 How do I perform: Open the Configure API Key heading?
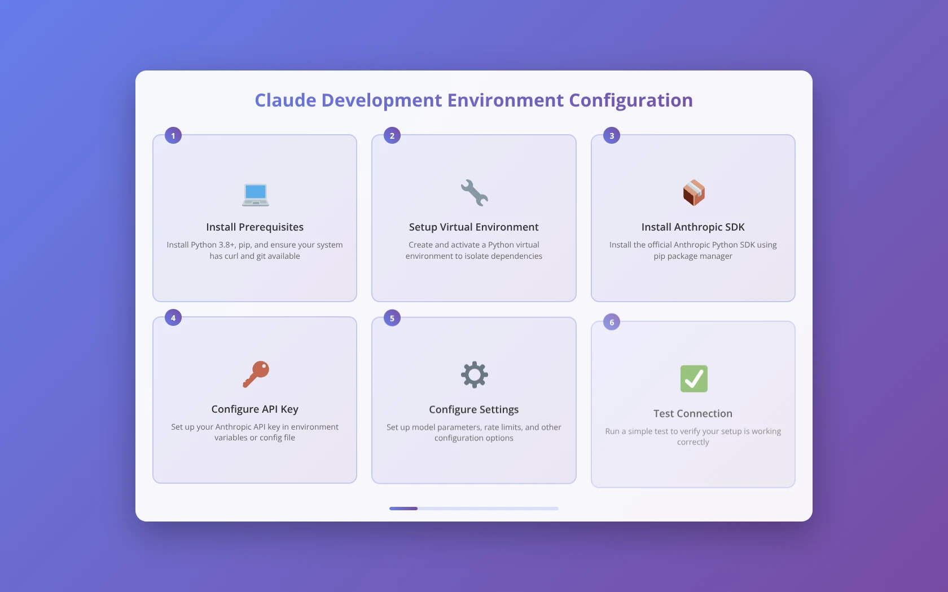coord(255,409)
